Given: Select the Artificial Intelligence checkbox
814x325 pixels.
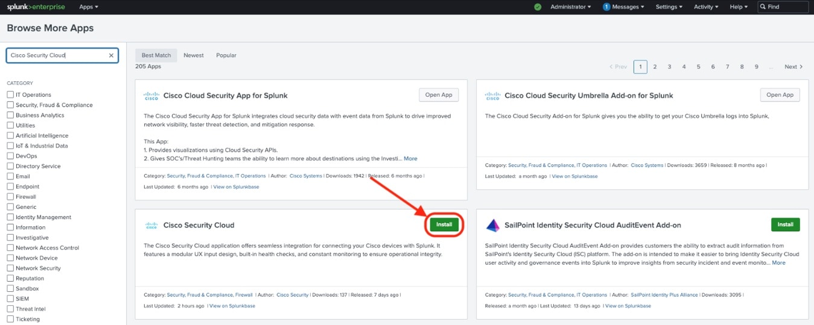Looking at the screenshot, I should click(x=10, y=135).
